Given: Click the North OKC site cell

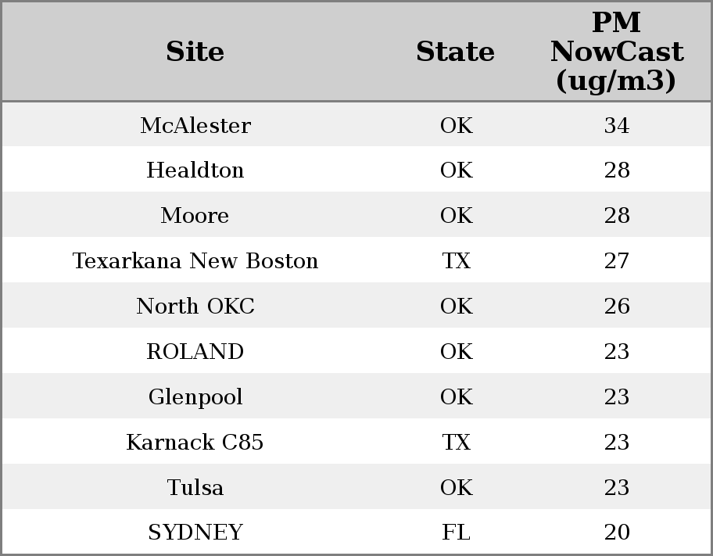Looking at the screenshot, I should [x=195, y=307].
